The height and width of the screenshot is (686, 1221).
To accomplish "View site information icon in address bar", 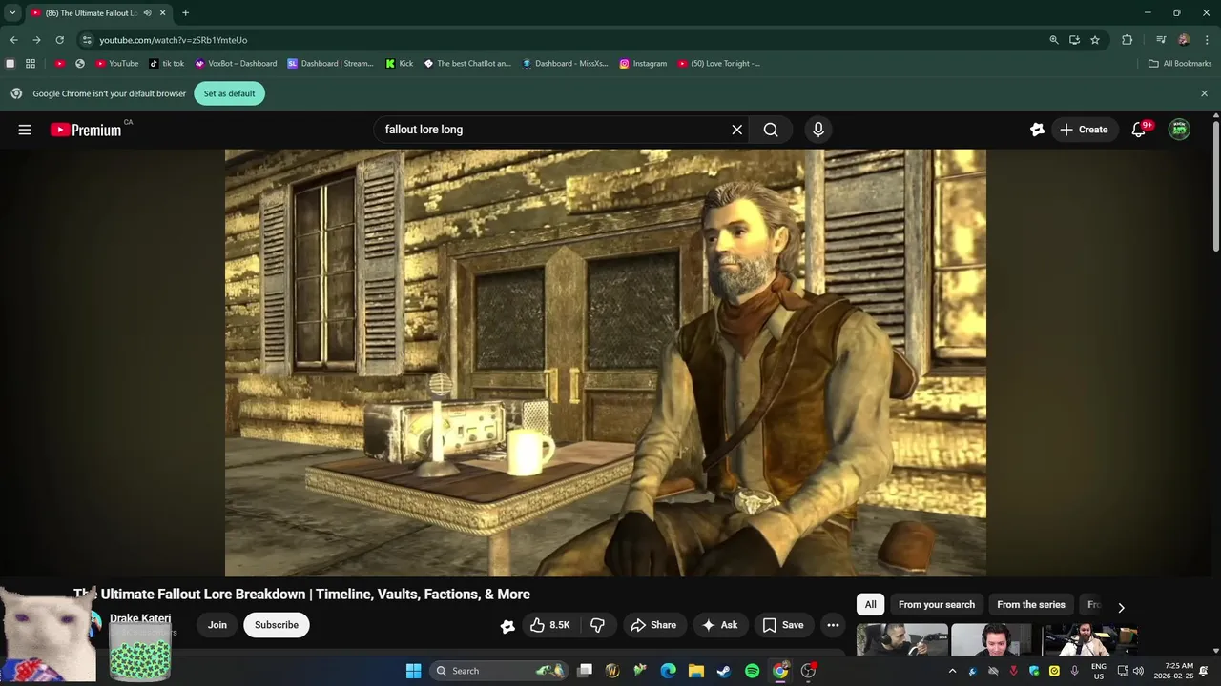I will coord(87,40).
